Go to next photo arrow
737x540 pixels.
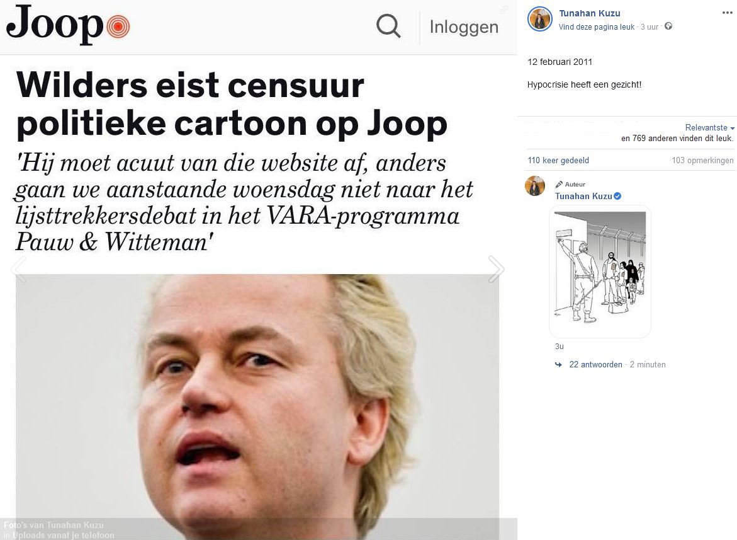point(496,269)
